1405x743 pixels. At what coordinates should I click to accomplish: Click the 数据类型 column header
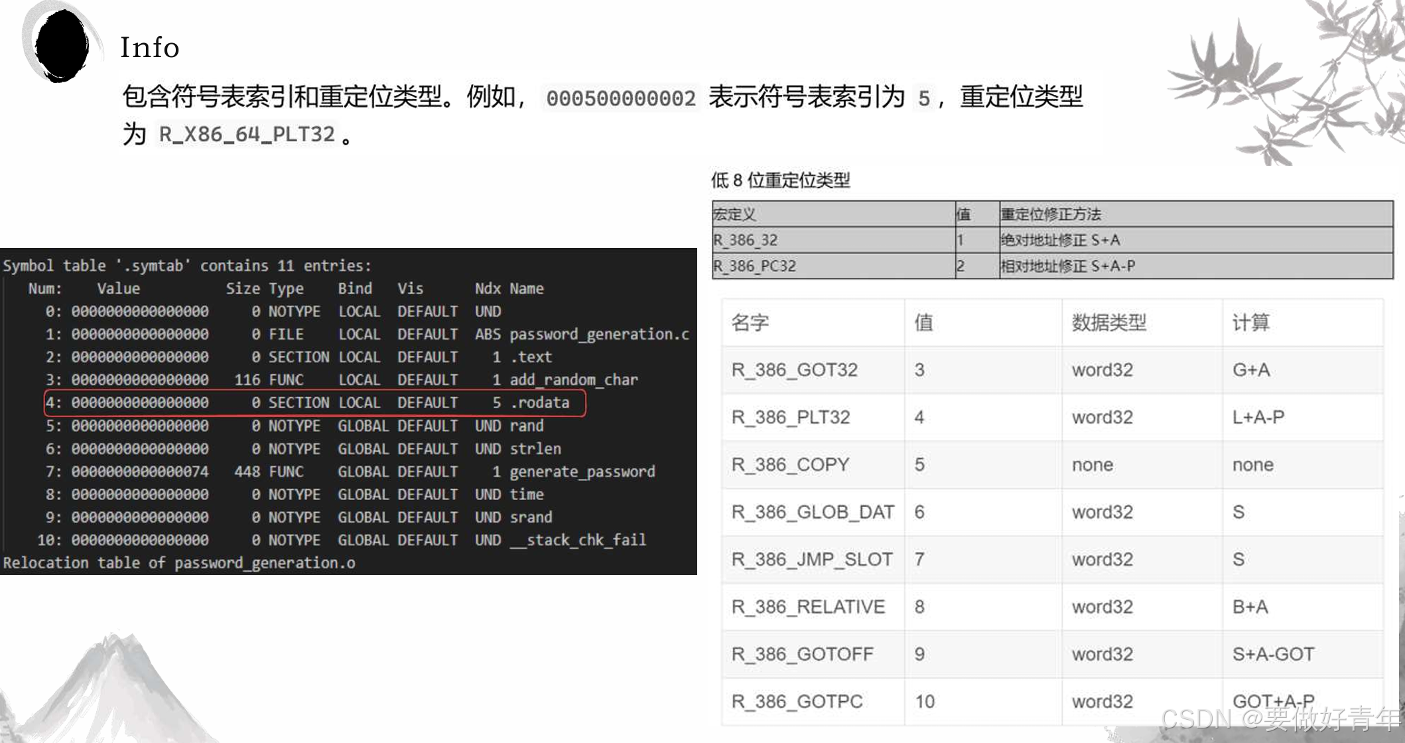tap(1108, 323)
